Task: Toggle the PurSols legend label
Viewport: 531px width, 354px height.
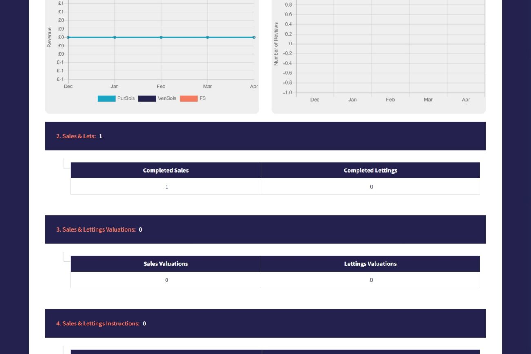Action: point(126,98)
